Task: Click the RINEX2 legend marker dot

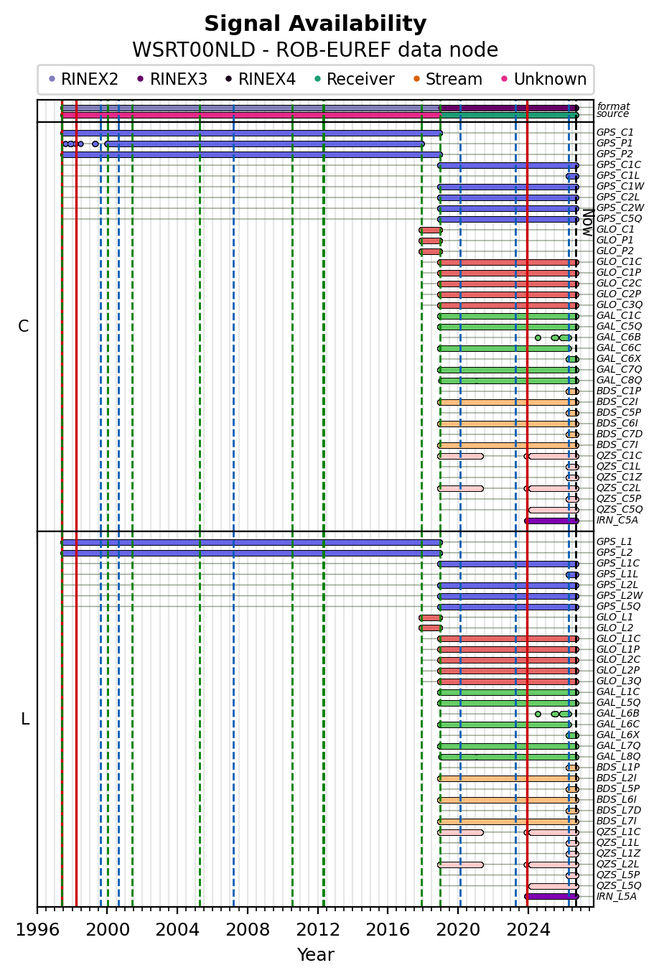Action: click(52, 79)
